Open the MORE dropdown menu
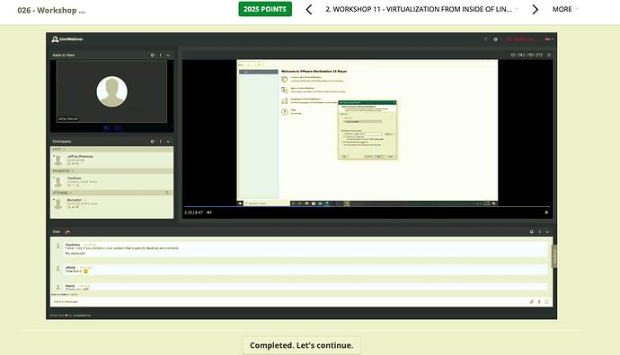Screen dimensions: 620x355 (564, 9)
